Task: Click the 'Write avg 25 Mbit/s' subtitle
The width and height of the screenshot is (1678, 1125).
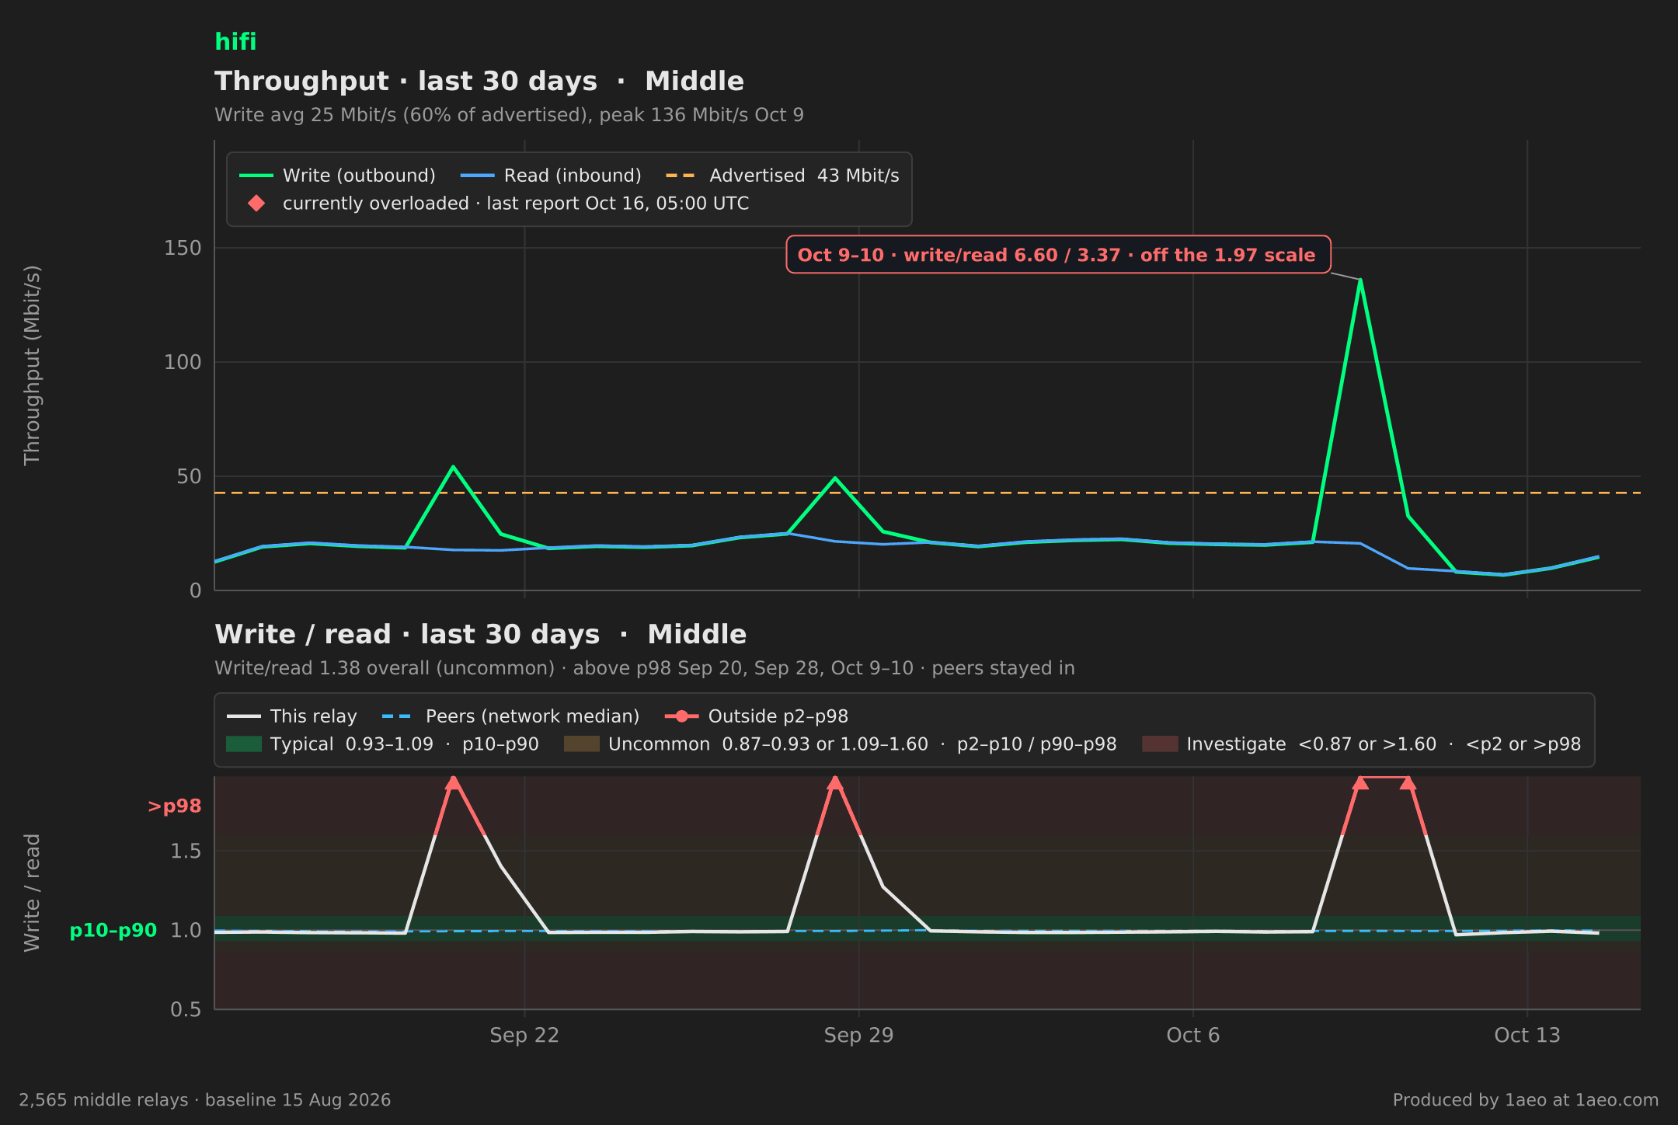Action: coord(509,115)
